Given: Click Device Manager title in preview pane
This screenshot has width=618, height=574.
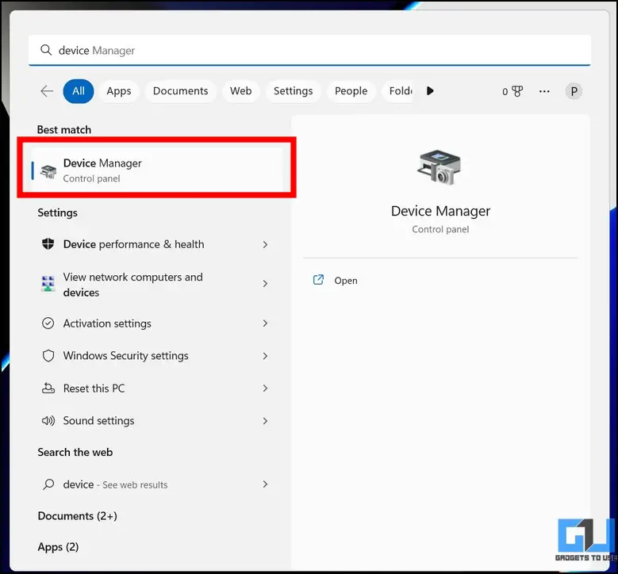Looking at the screenshot, I should tap(440, 211).
